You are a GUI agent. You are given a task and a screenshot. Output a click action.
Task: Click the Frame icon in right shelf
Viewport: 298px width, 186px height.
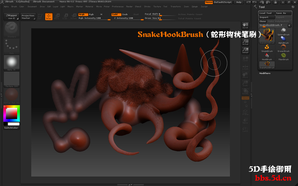[245, 112]
